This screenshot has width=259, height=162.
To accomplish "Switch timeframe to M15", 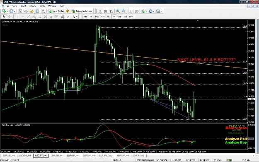I will point(97,17).
